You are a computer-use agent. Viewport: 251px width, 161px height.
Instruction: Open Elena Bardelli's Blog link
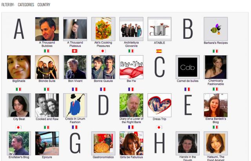coord(216,121)
